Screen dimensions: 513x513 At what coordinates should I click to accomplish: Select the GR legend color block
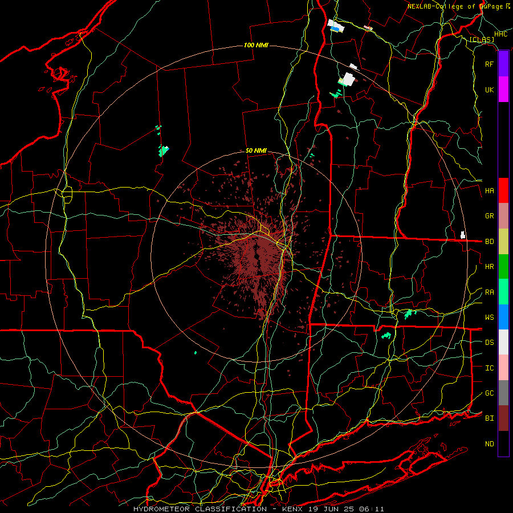coord(503,215)
